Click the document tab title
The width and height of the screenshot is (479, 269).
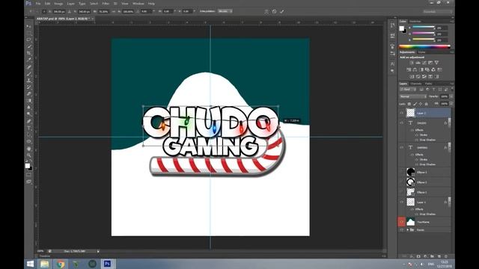pos(63,19)
